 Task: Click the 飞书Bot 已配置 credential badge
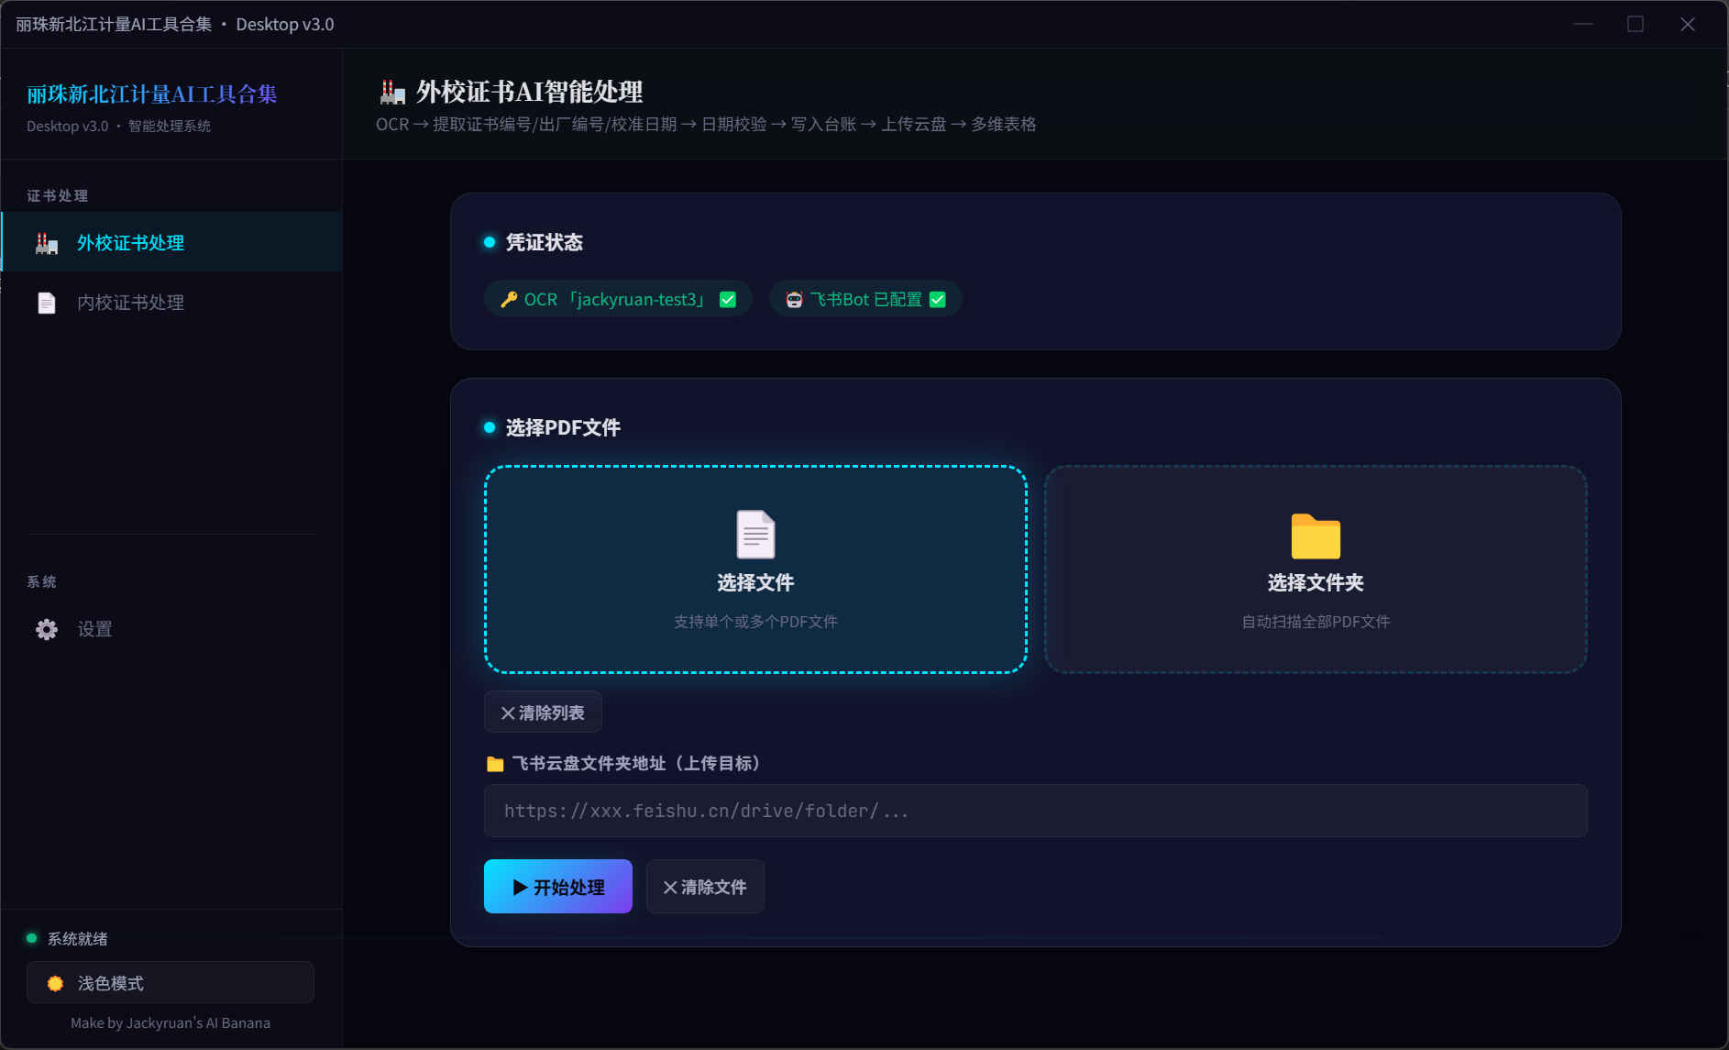tap(865, 299)
